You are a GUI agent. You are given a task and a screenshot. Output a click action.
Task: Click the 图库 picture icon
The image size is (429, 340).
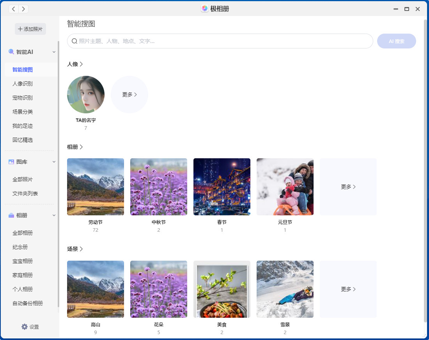[11, 162]
